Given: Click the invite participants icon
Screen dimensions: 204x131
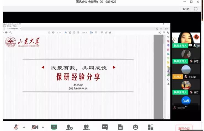Looking at the screenshot, I should [69, 127].
